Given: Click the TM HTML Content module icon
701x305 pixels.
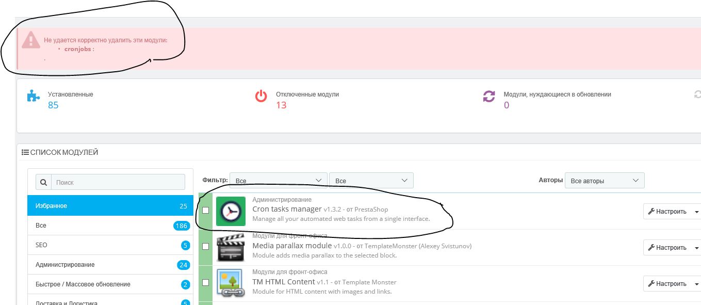Looking at the screenshot, I should (230, 283).
